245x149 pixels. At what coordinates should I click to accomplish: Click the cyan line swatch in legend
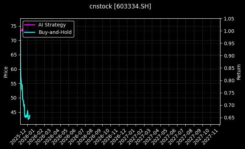30,32
